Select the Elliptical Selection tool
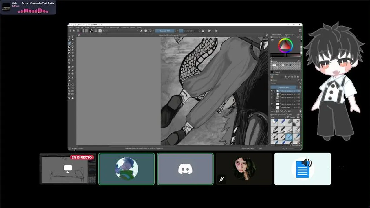The image size is (370, 208). tap(72, 84)
